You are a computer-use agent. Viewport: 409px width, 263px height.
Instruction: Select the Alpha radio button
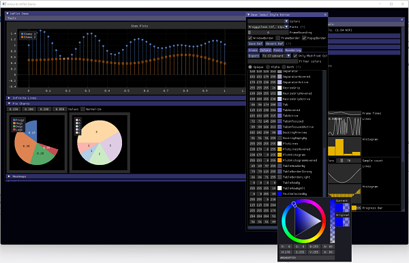pos(268,67)
